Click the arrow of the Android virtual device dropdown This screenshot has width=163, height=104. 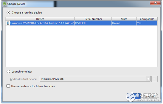(148, 79)
